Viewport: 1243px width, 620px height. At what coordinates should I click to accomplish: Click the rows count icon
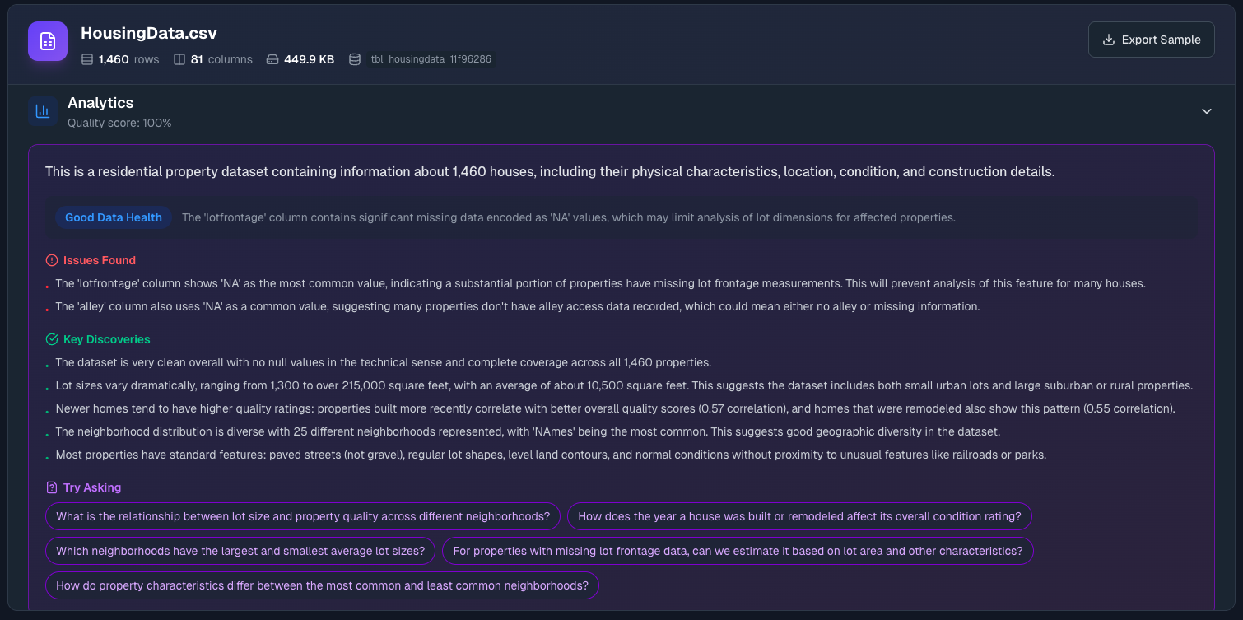87,59
